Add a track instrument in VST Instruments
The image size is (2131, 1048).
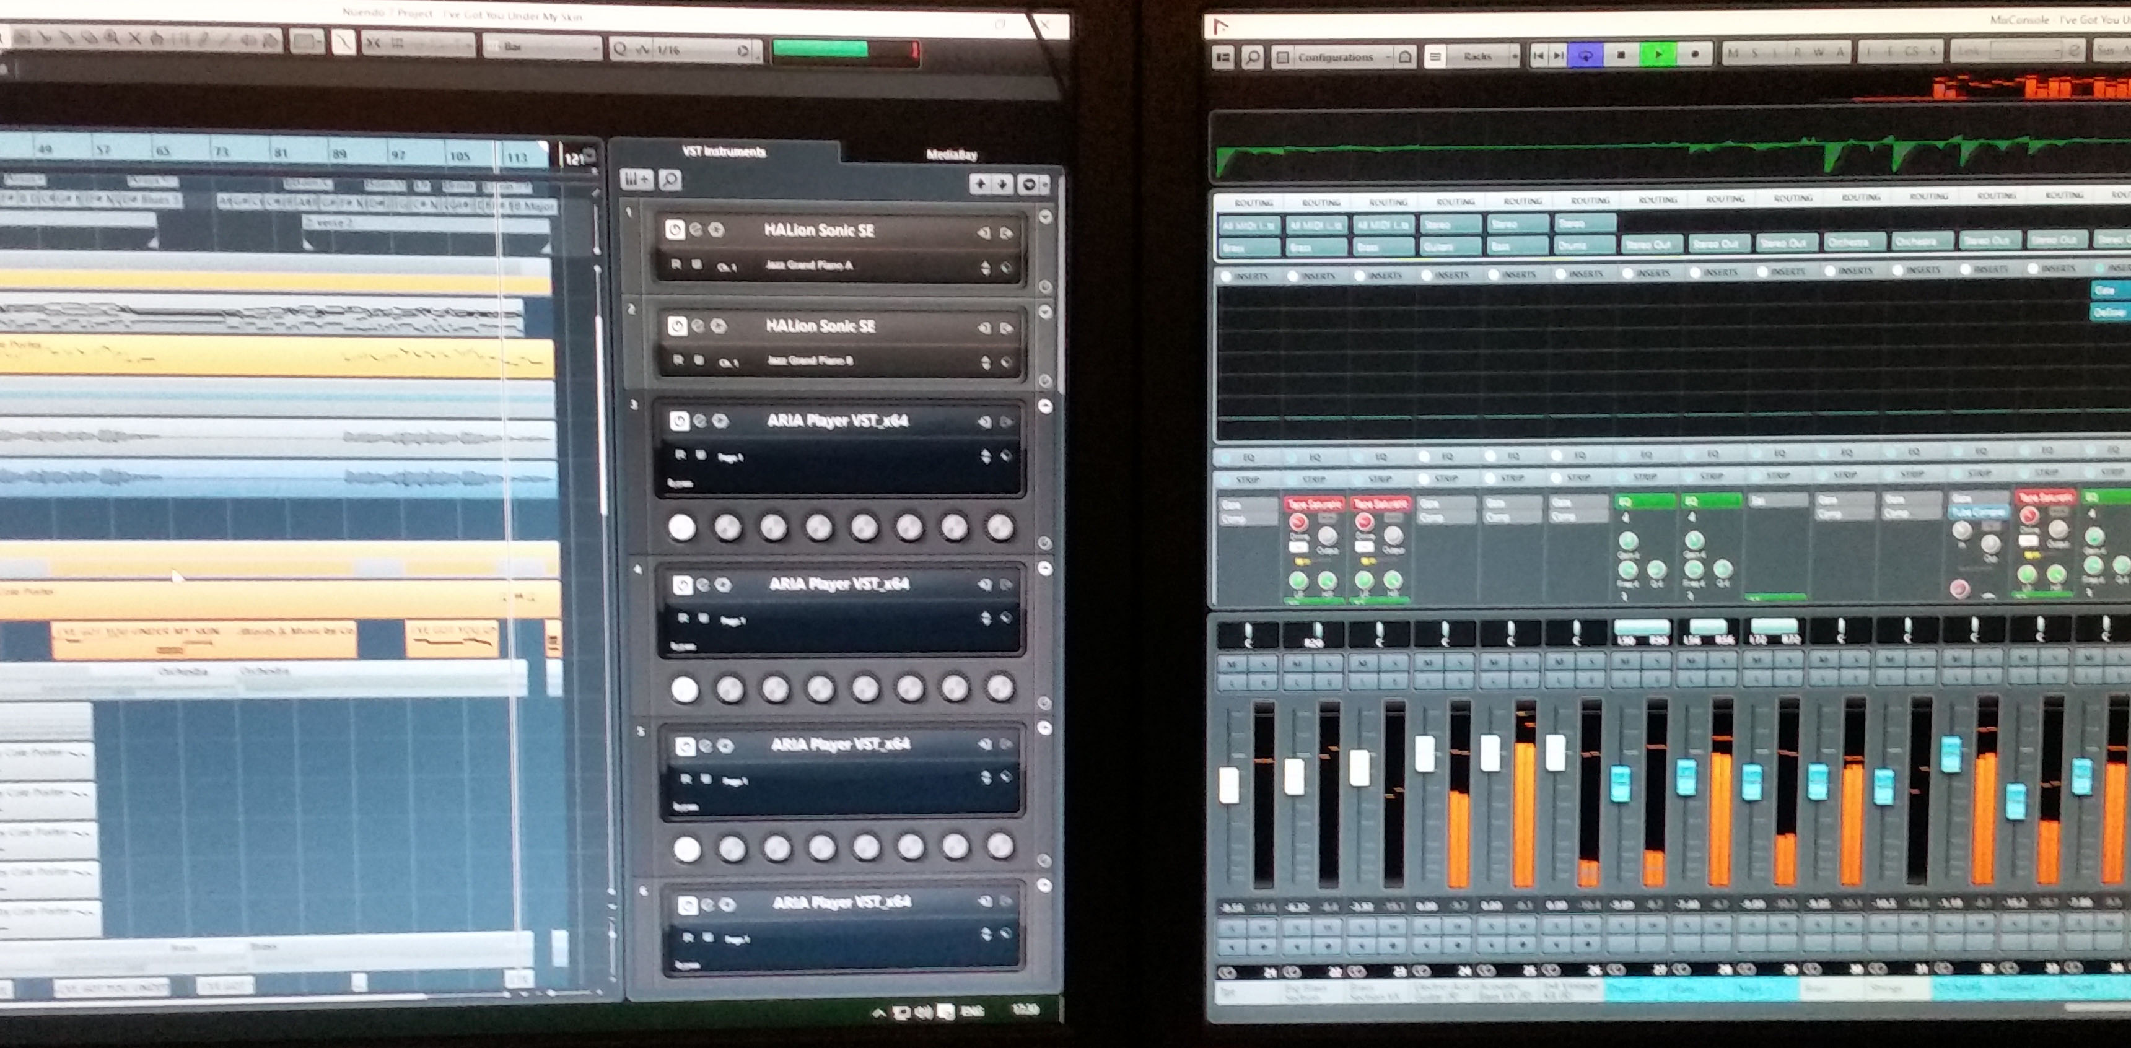click(x=636, y=180)
